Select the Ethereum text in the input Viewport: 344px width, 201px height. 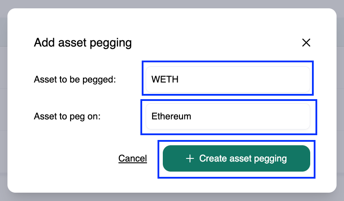click(x=171, y=117)
